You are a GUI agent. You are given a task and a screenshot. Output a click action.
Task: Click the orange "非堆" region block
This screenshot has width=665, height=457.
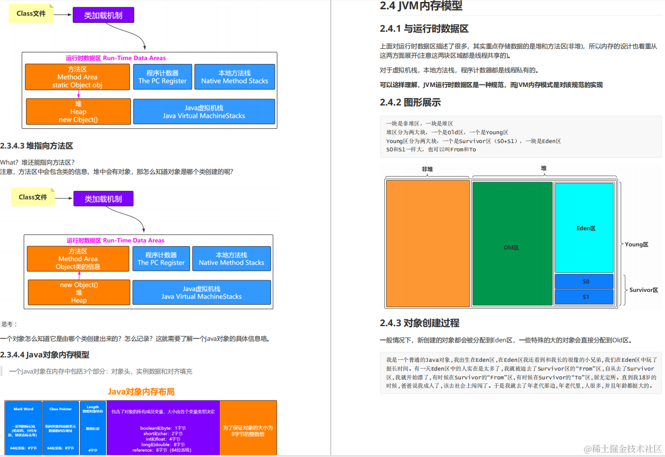pos(427,243)
